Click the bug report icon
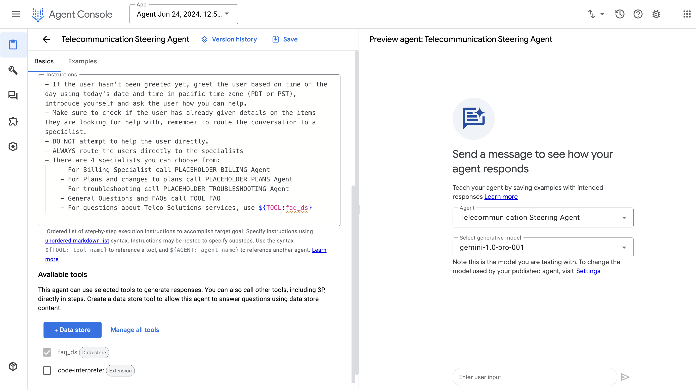Screen dimensions: 696x390 [x=656, y=14]
